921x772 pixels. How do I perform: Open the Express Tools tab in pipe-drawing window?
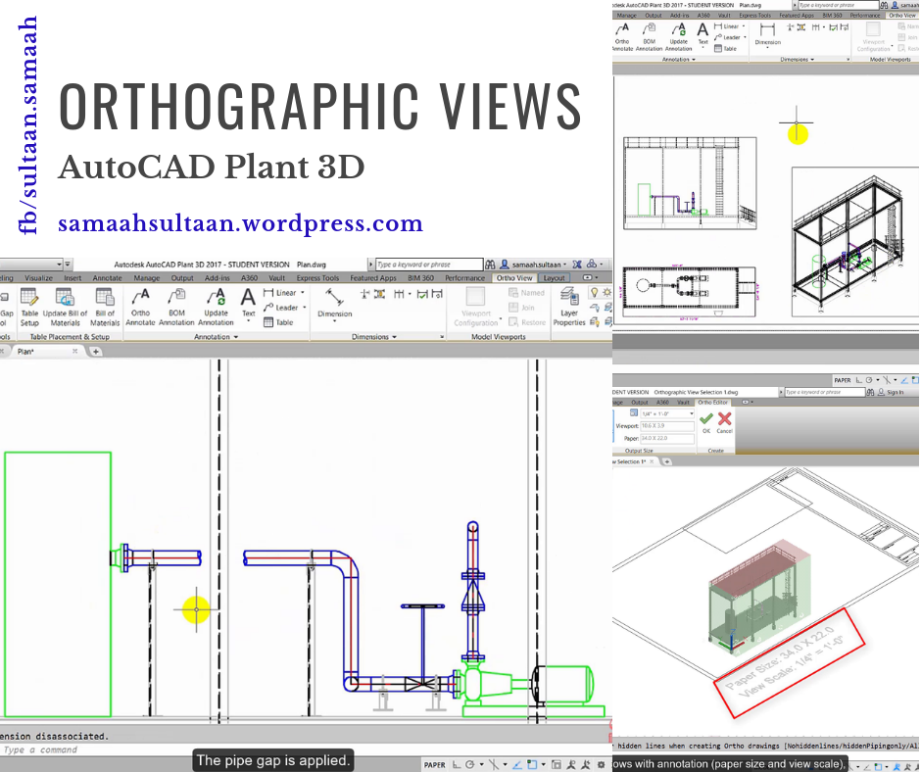tap(317, 278)
